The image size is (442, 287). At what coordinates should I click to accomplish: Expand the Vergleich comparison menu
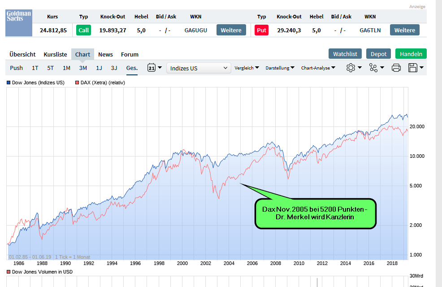coord(247,68)
